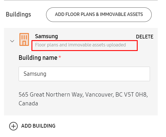Delete the Samsung building
The width and height of the screenshot is (166, 137).
pos(145,37)
